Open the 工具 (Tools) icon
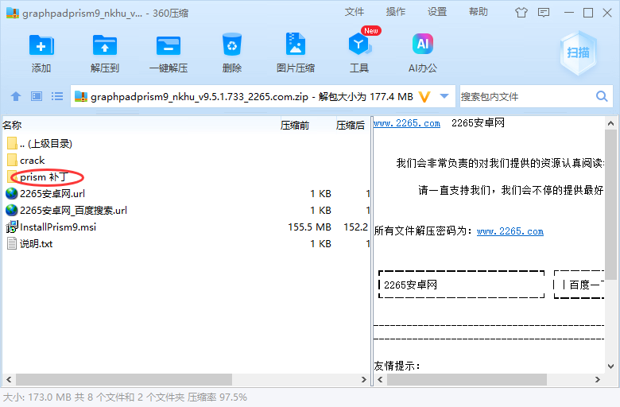 click(x=359, y=45)
